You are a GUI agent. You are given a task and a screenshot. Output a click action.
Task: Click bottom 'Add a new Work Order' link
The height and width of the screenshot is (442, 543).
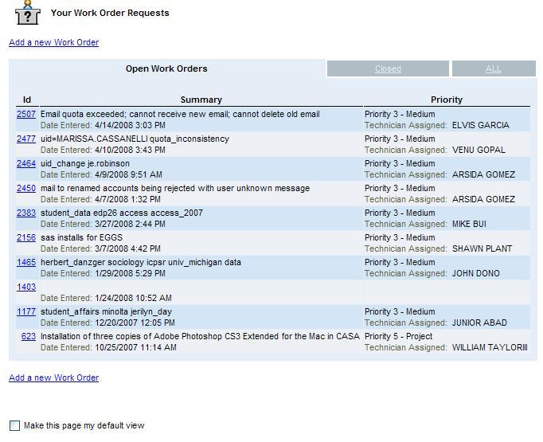click(53, 377)
